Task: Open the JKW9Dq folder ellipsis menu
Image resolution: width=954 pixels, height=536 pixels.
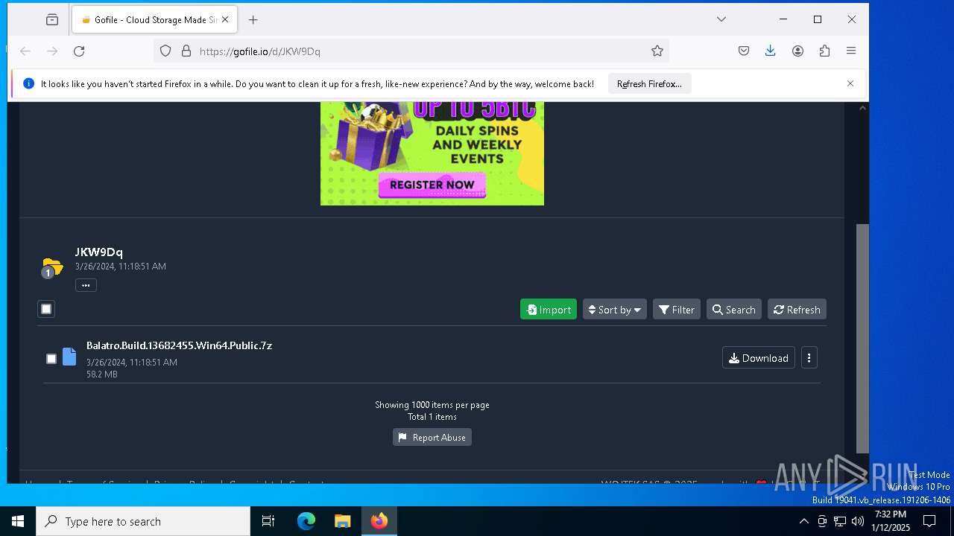Action: pos(86,285)
